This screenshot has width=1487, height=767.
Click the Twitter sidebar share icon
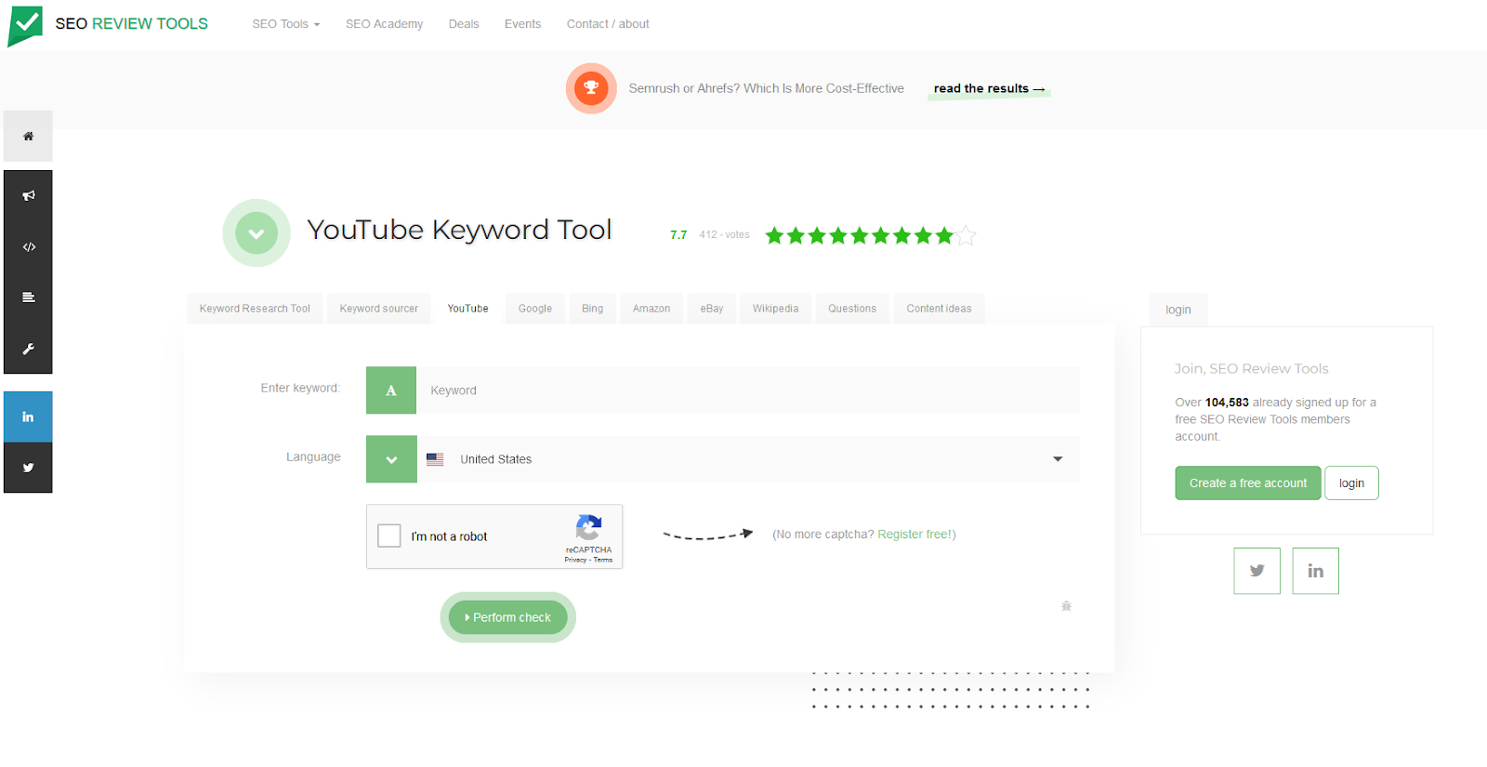pos(28,468)
